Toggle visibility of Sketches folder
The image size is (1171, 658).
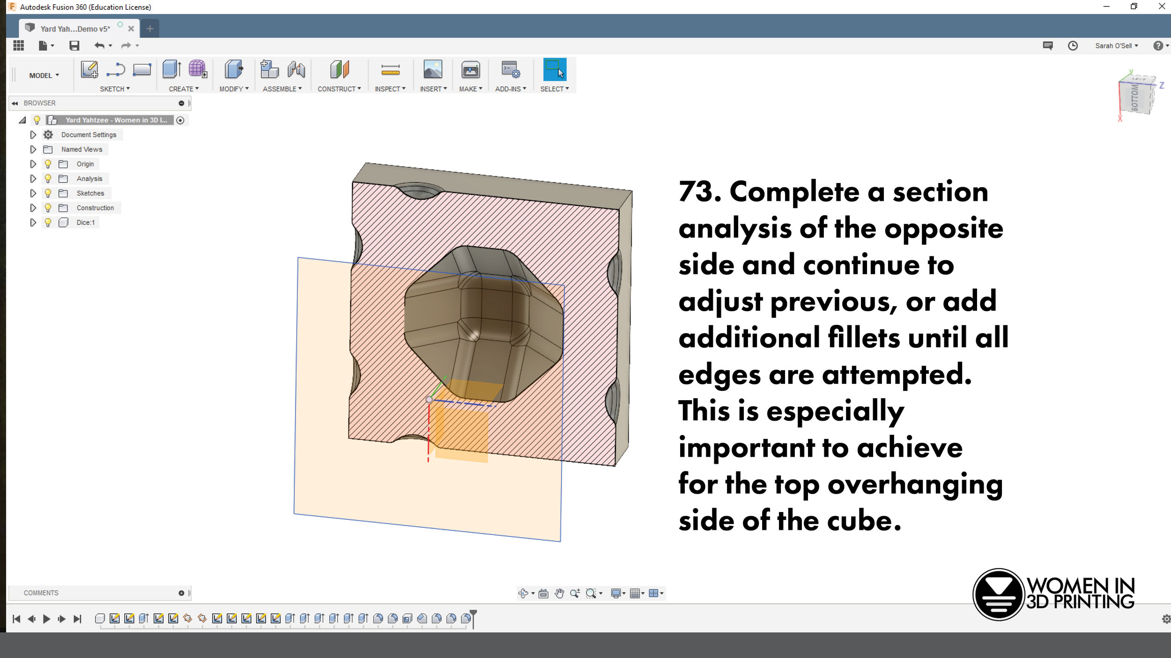48,193
